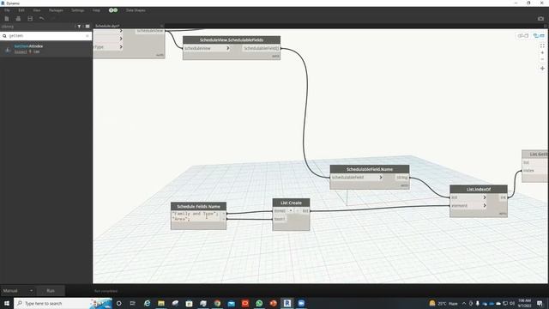Image resolution: width=549 pixels, height=309 pixels.
Task: Click the List.IndexOf node title
Action: (x=479, y=189)
